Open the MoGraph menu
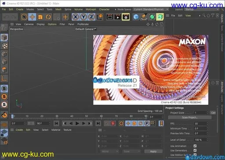This screenshot has width=225, height=160. tap(91, 9)
